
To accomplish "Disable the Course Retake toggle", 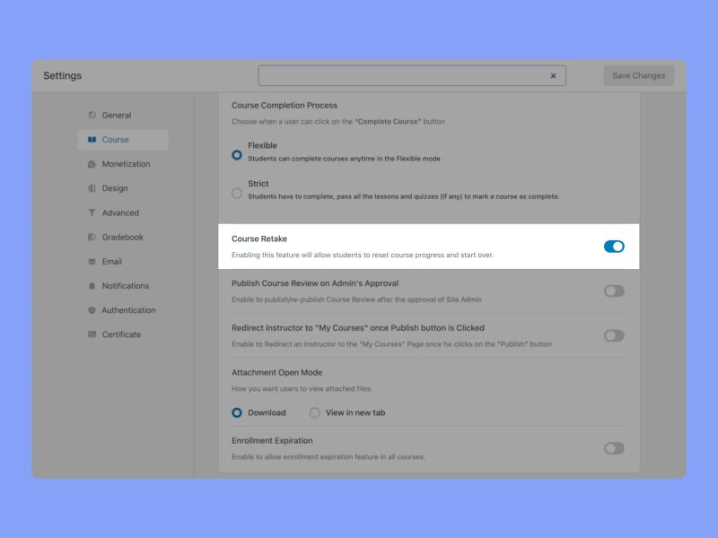I will pyautogui.click(x=613, y=246).
